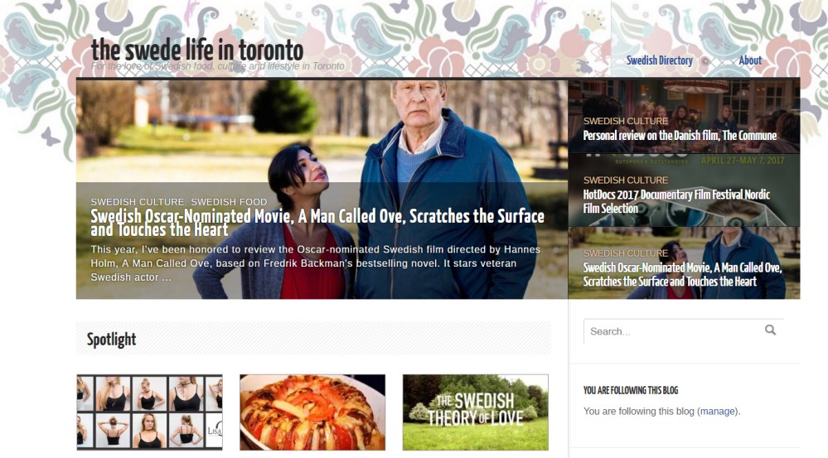Screen dimensions: 828x458
Task: Select Swedish Culture category on featured post
Action: coord(138,201)
